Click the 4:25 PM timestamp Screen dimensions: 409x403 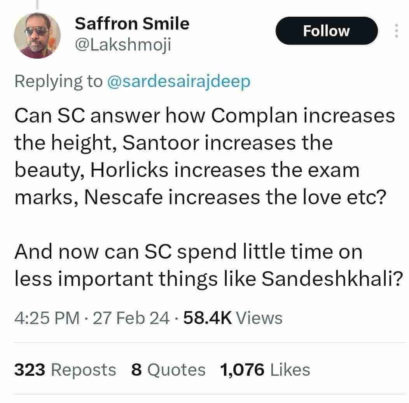(x=46, y=318)
